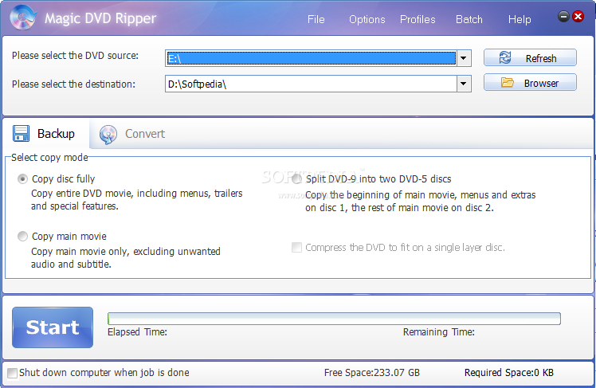Expand the destination dropdown arrow
The height and width of the screenshot is (388, 596).
(x=464, y=84)
